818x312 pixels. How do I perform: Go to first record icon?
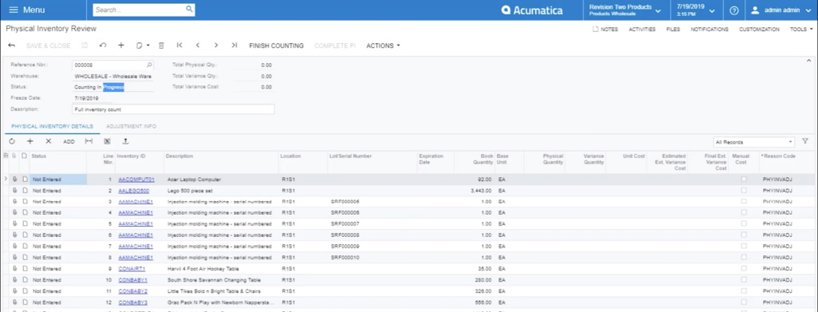click(180, 45)
